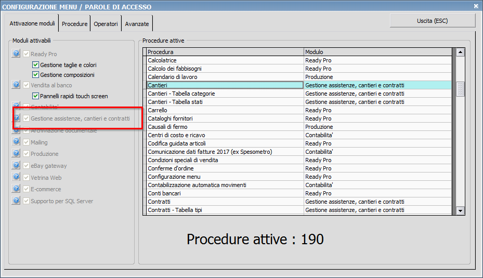Select Contratti - Tabella tipi row
Viewport: 483px width, 278px height.
tap(299, 210)
